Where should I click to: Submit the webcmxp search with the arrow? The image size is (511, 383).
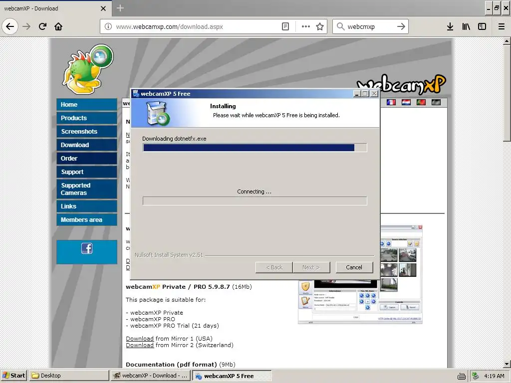[401, 26]
